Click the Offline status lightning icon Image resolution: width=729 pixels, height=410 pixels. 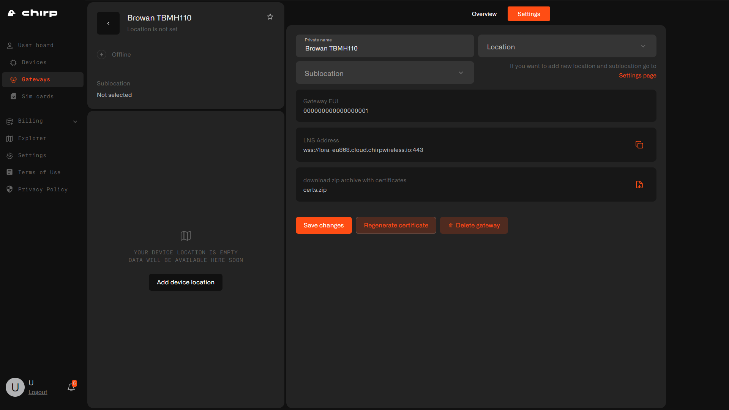[x=101, y=55]
